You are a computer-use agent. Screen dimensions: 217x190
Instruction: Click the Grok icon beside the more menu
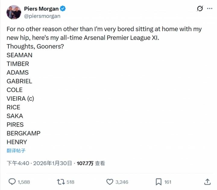click(200, 9)
